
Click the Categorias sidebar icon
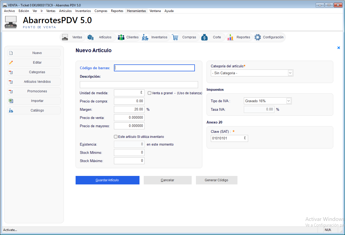coord(11,72)
